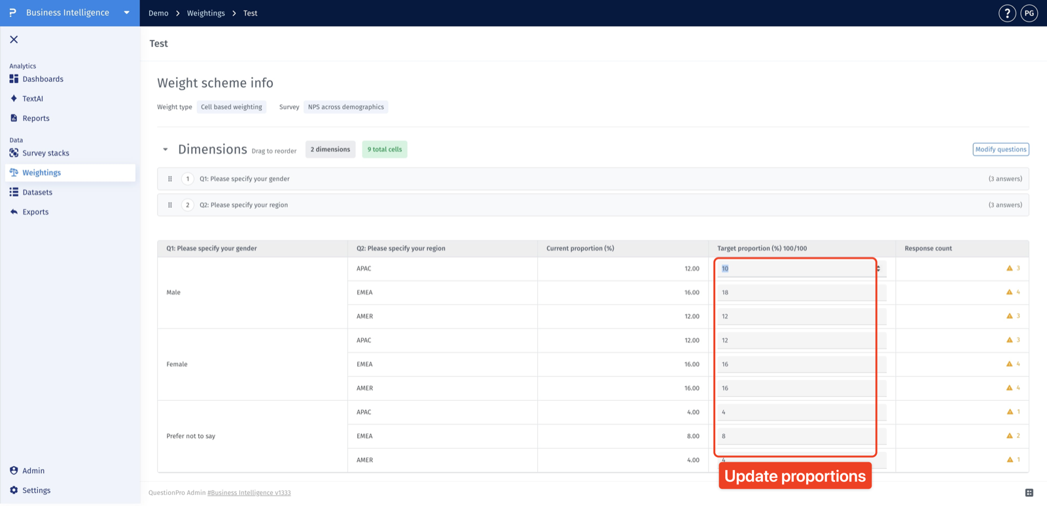This screenshot has width=1047, height=506.
Task: Click the Female EMEA target proportion field
Action: coord(802,364)
